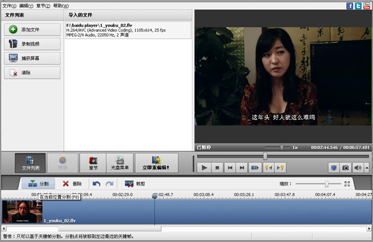Click the Trim (裁剪) tool
Screen dimensions: 373x242
coord(135,184)
